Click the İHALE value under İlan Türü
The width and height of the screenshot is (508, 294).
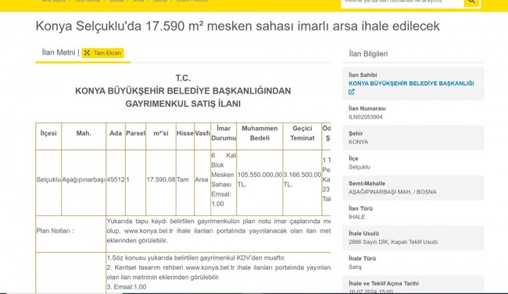pos(356,217)
